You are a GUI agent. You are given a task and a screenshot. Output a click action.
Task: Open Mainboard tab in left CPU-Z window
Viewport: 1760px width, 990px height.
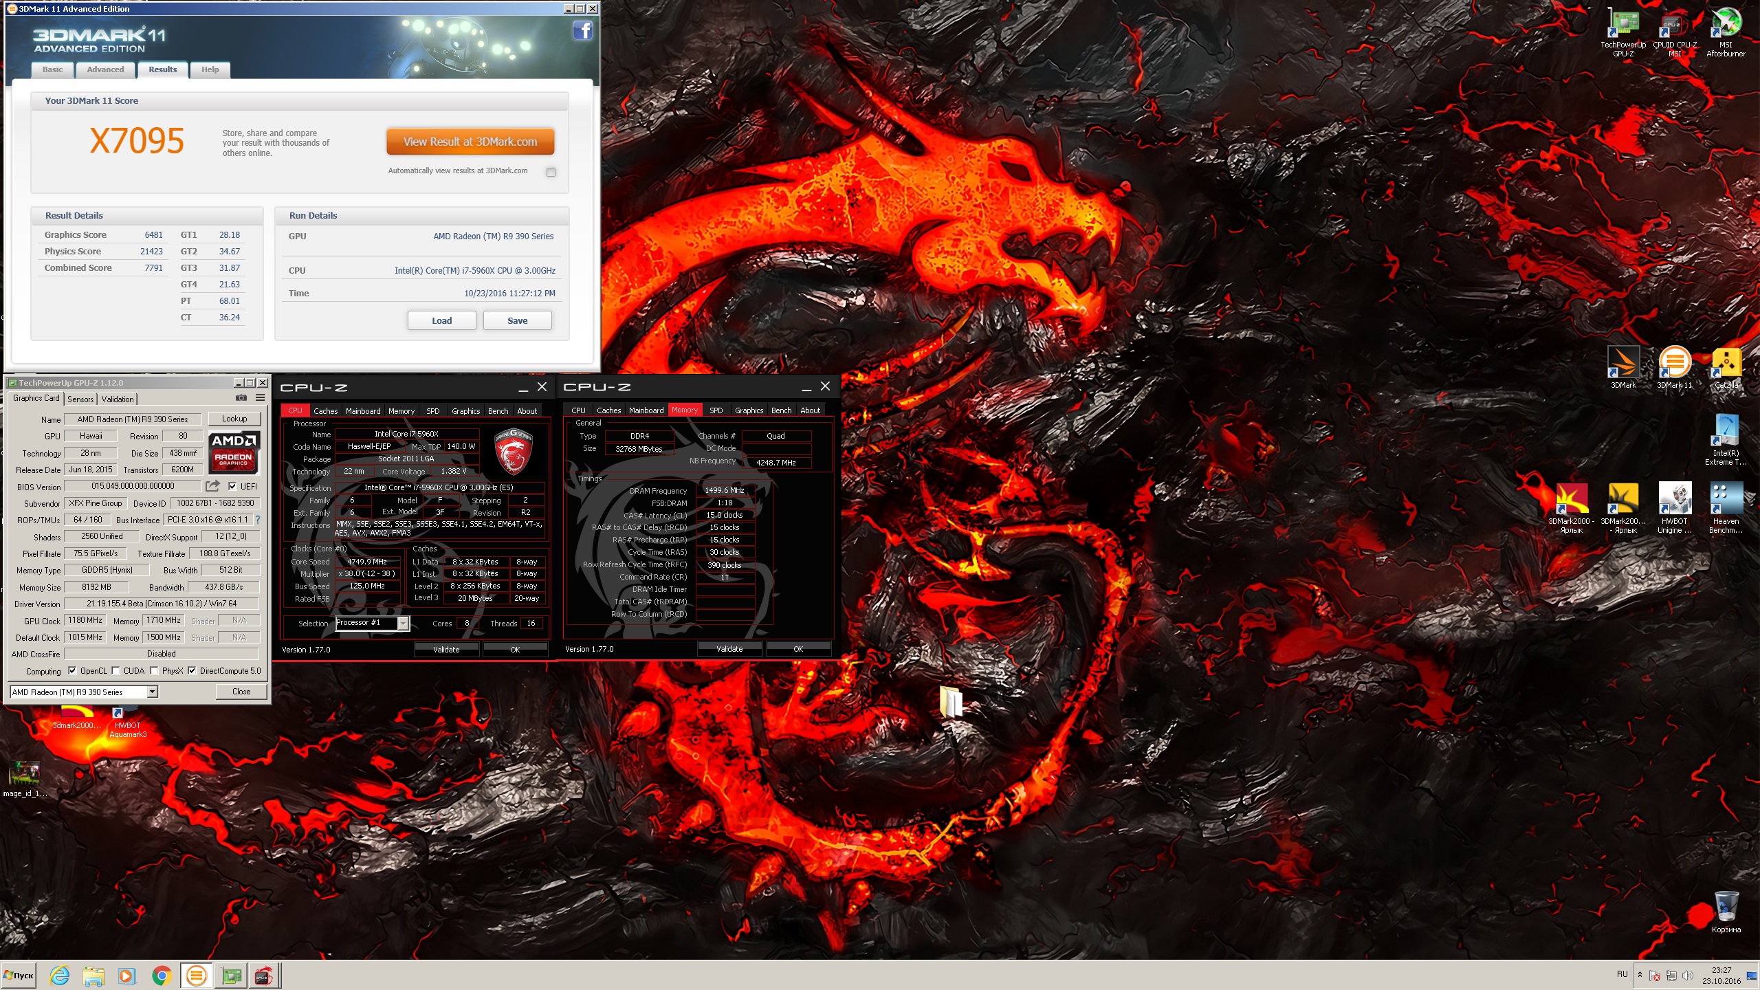(x=363, y=411)
